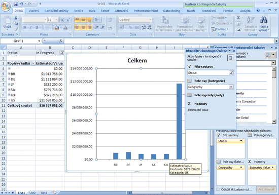Image resolution: width=279 pixels, height=195 pixels.
Task: Click the Vložit cells button in Buňky
Action: pos(219,18)
